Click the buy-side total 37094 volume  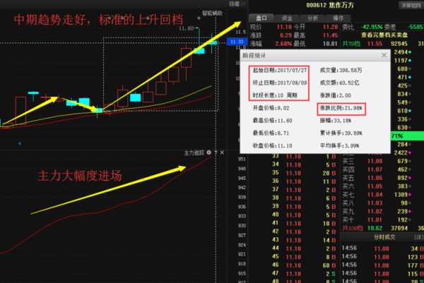399,228
